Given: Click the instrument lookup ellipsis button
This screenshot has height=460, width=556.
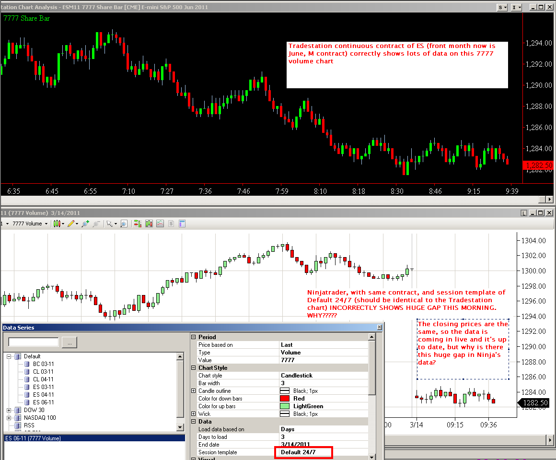Looking at the screenshot, I should click(69, 342).
